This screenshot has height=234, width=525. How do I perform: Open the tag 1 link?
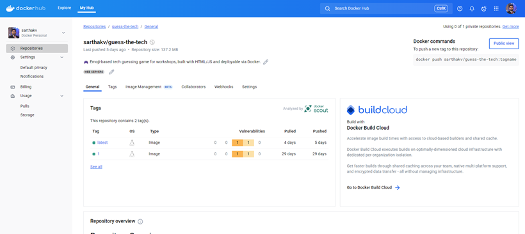click(99, 154)
